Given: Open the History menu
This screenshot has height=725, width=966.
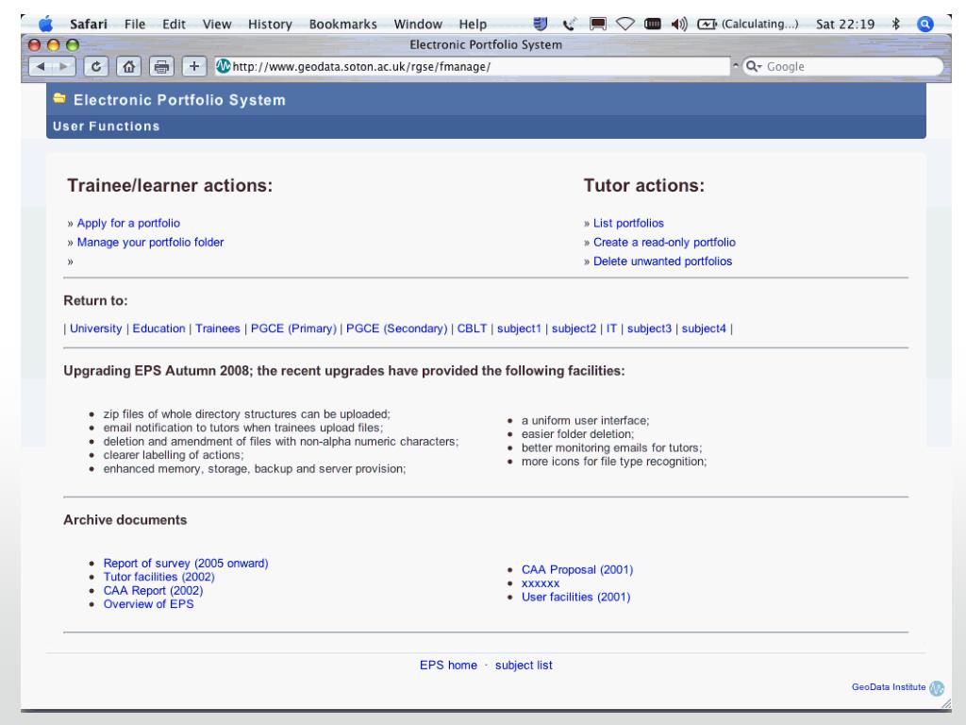Looking at the screenshot, I should (270, 24).
